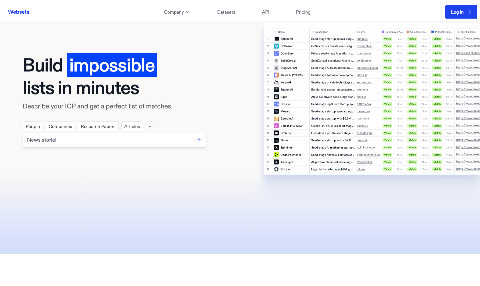Open the gosearch.ai link
This screenshot has width=480, height=286.
364,46
